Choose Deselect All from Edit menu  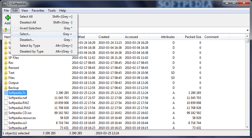click(x=44, y=22)
